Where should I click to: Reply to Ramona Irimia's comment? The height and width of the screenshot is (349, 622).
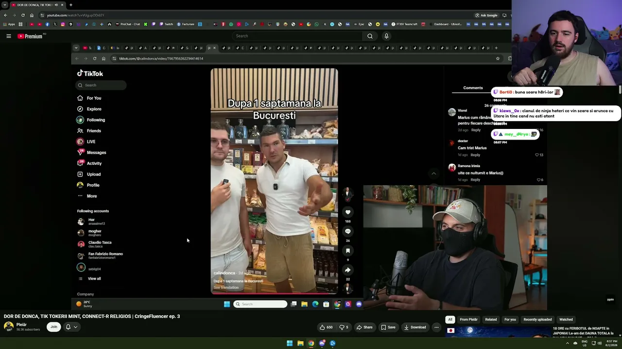click(475, 180)
